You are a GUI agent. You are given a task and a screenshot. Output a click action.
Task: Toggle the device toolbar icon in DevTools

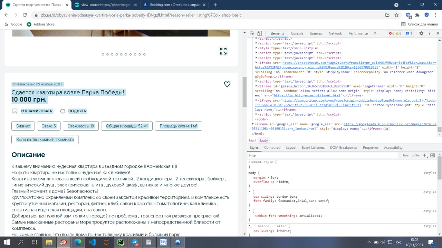pos(259,33)
